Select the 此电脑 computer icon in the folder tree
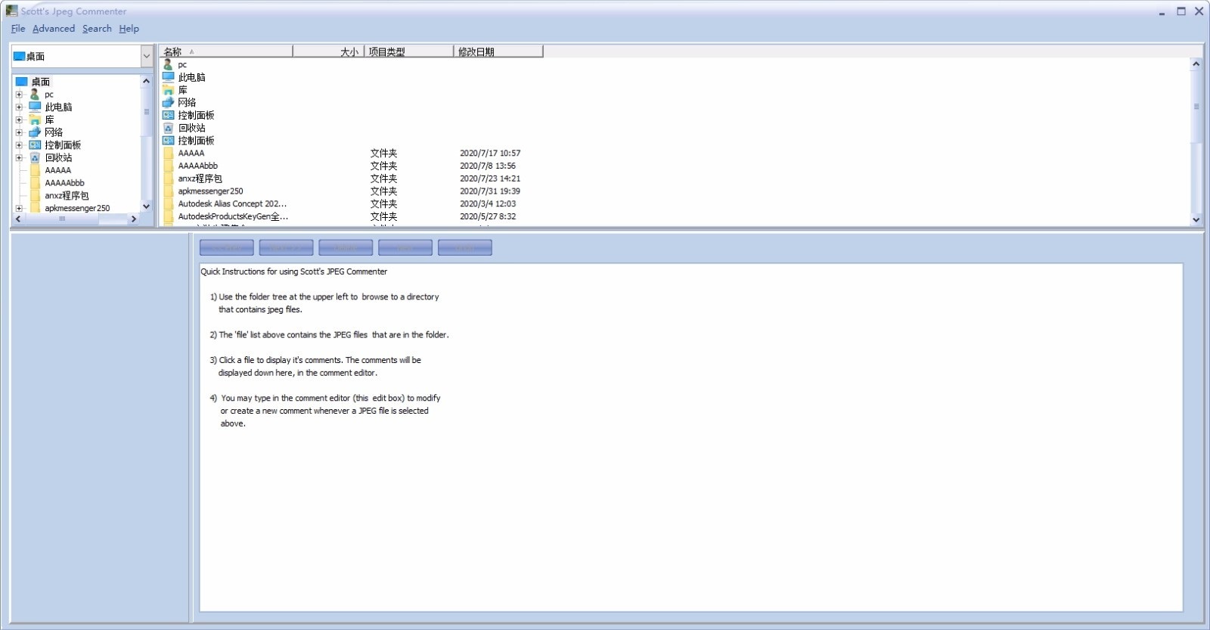The image size is (1210, 630). coord(35,107)
